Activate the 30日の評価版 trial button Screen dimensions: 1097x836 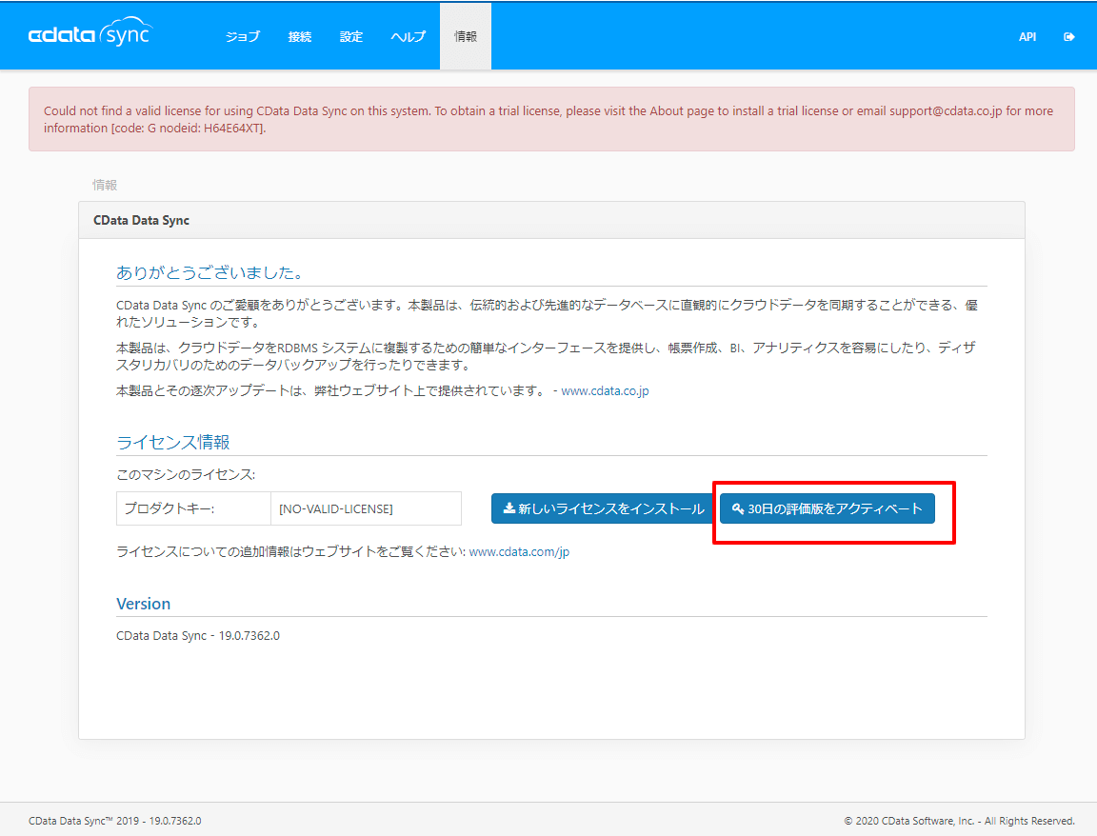[x=828, y=508]
